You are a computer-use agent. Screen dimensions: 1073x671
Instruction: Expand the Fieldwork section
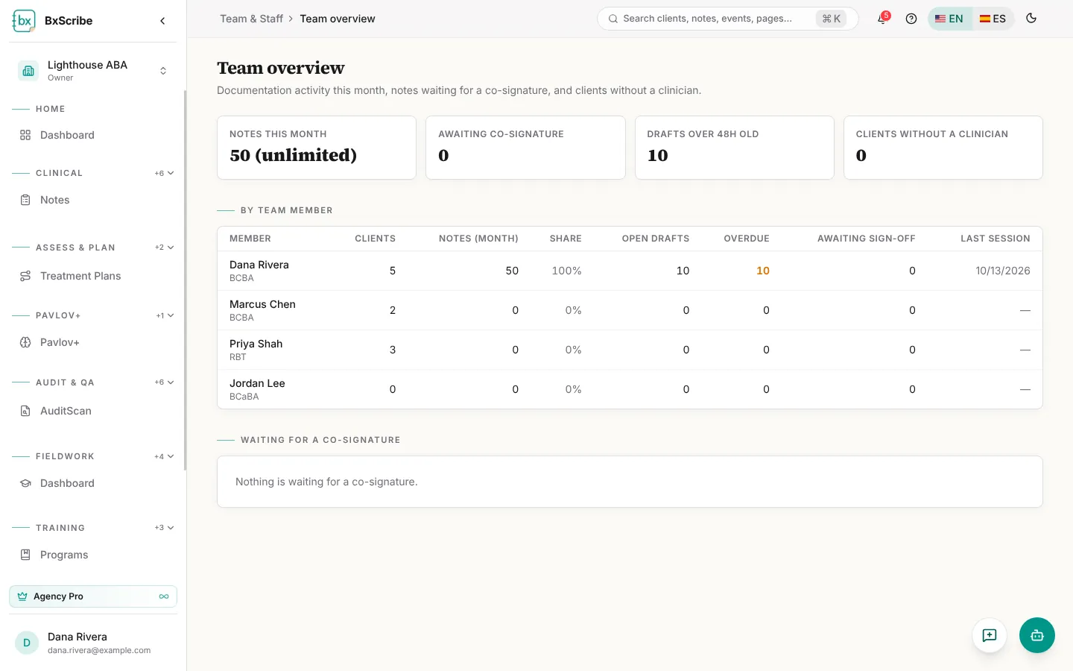pos(165,456)
